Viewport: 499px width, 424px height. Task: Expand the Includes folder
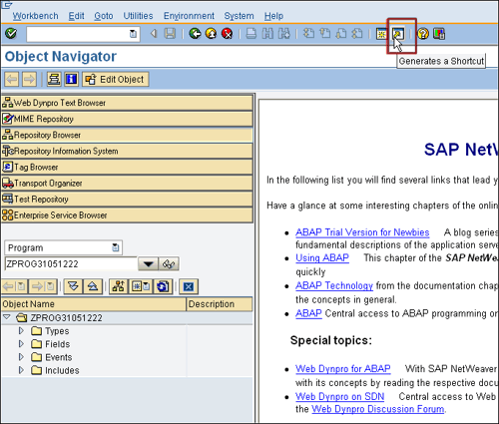tap(21, 370)
